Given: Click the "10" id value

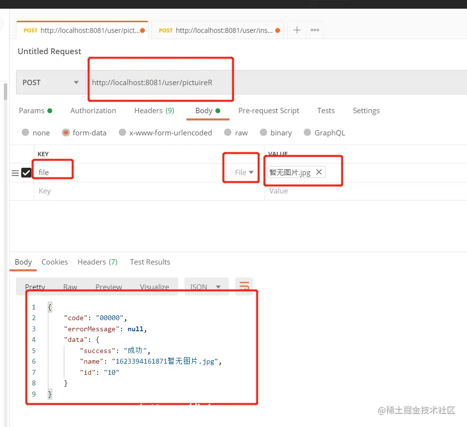Looking at the screenshot, I should pos(112,372).
